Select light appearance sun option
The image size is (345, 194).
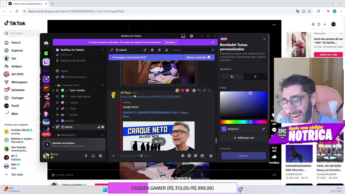[255, 77]
